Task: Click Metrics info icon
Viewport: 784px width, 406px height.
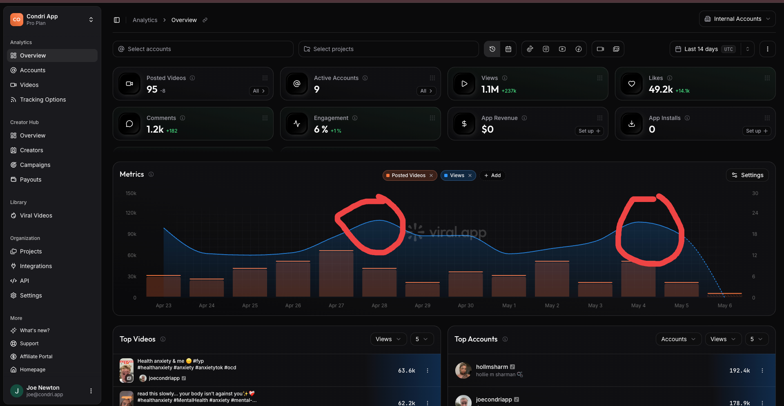Action: [x=151, y=174]
